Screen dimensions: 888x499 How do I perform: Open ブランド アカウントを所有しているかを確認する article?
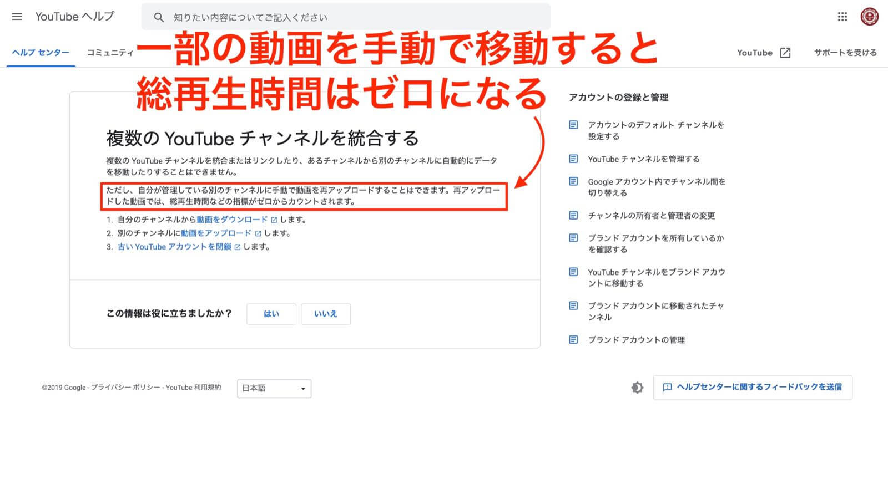coord(656,243)
